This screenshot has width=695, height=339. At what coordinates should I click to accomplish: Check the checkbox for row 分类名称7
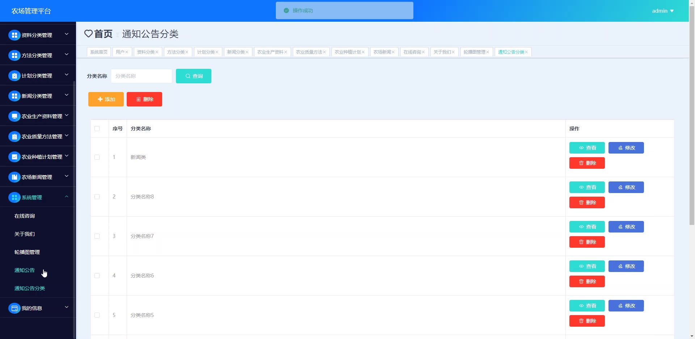97,236
